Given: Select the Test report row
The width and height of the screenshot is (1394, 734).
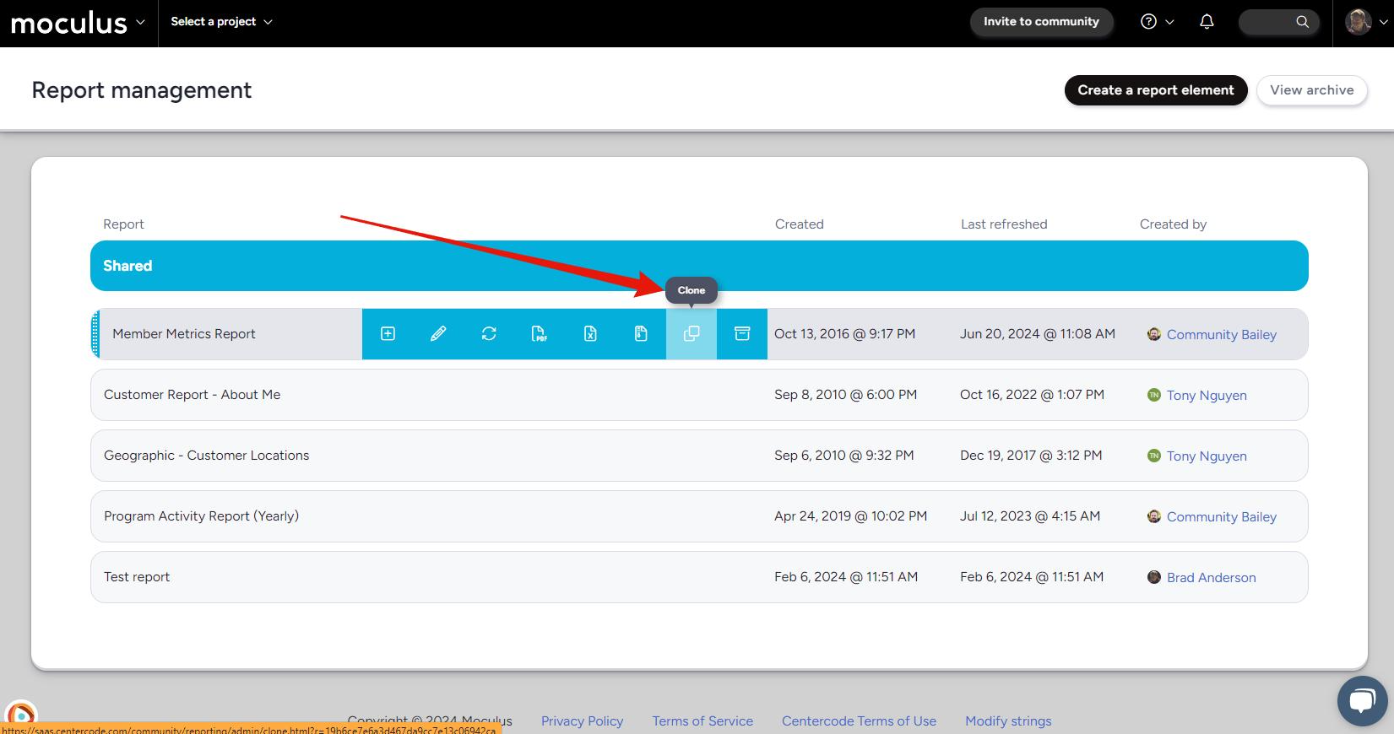Looking at the screenshot, I should (x=137, y=577).
